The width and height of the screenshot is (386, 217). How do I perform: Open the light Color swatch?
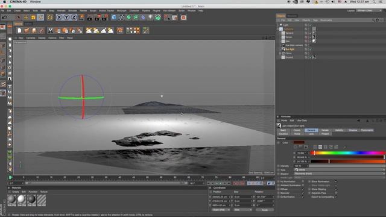pos(299,142)
